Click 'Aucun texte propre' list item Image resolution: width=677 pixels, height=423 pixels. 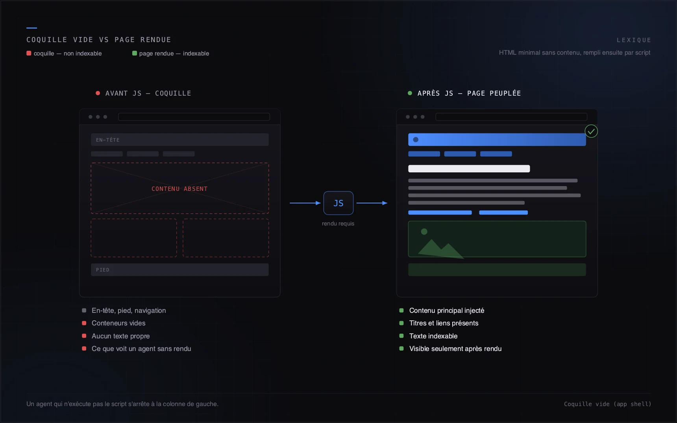click(121, 336)
